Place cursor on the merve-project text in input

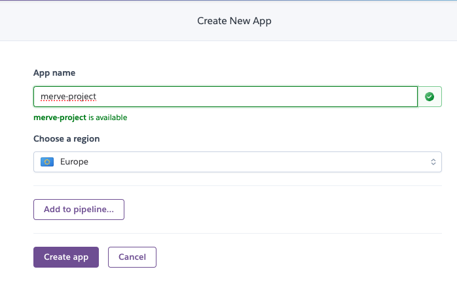[68, 97]
